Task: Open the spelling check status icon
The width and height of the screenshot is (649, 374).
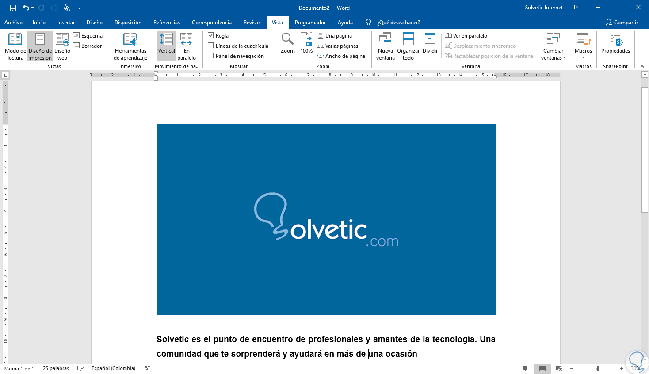Action: click(80, 369)
